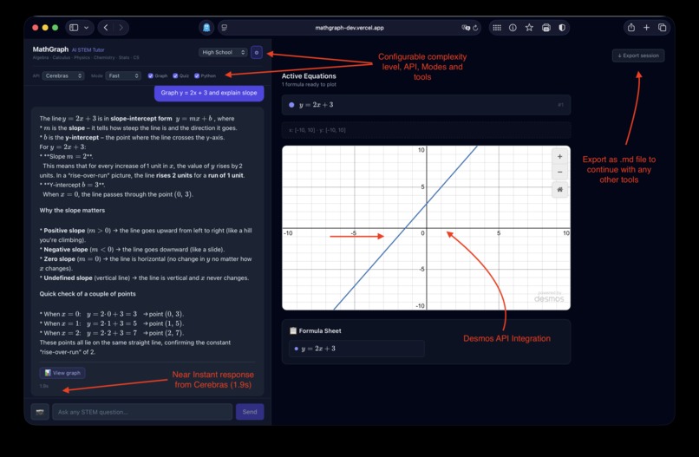The height and width of the screenshot is (457, 699).
Task: Click the purple dot on active equation y = 2x + 3
Action: [x=291, y=105]
